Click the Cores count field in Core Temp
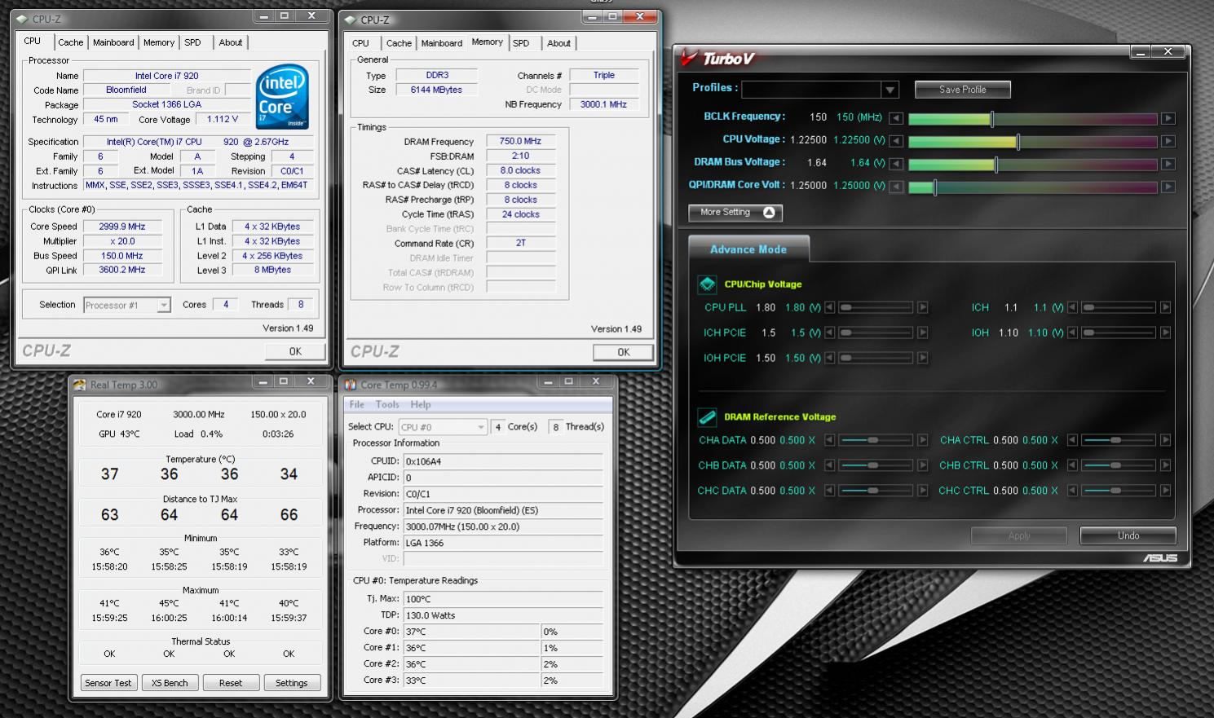Viewport: 1214px width, 718px height. click(497, 427)
